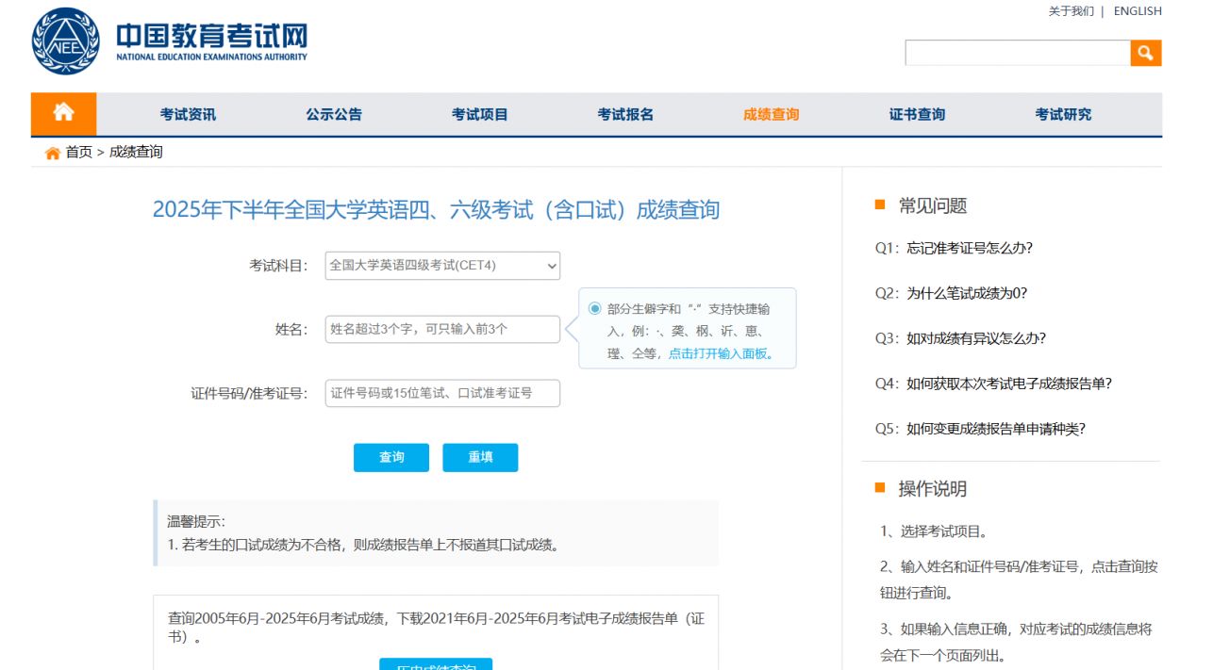Go to home via orange house icon
1213x670 pixels.
[x=64, y=114]
